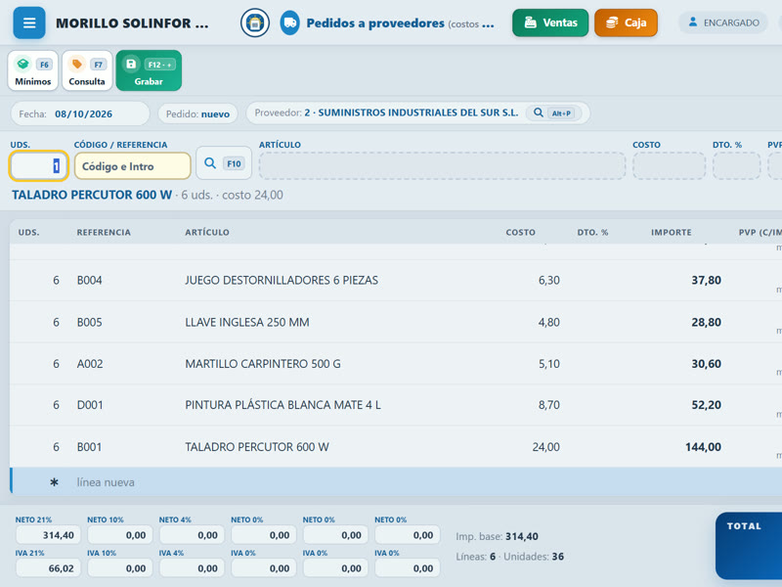Open the ENCARGADO user menu
This screenshot has width=782, height=587.
(723, 23)
